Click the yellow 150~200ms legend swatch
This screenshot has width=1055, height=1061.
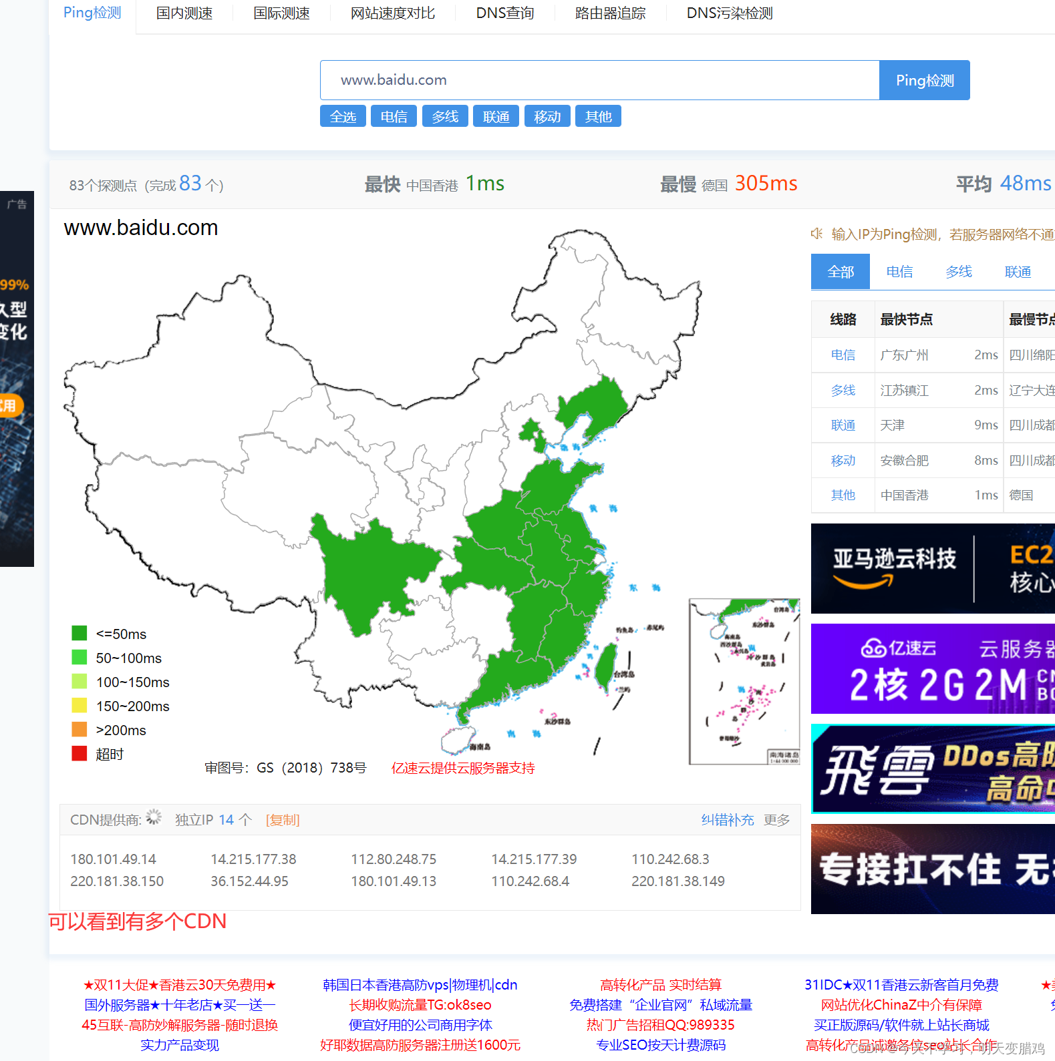80,705
